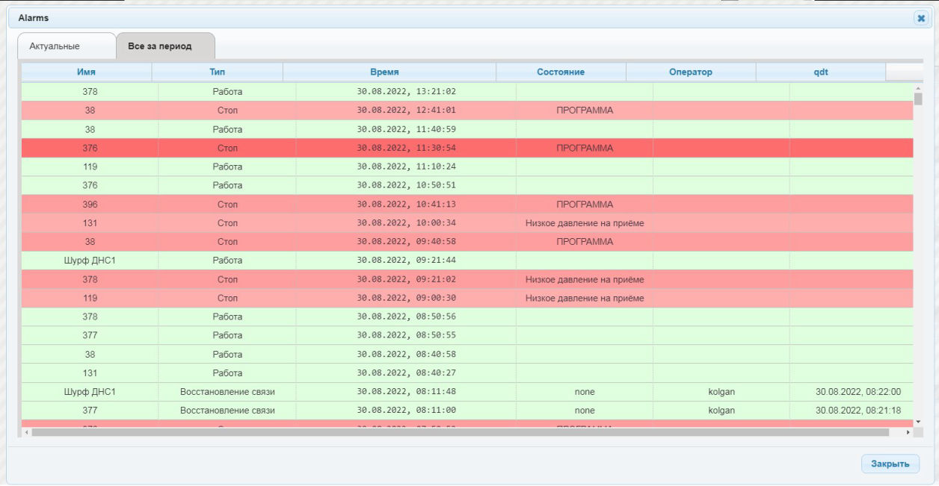This screenshot has width=939, height=486.
Task: Click the vertical scrollbar thumb
Action: pos(918,100)
